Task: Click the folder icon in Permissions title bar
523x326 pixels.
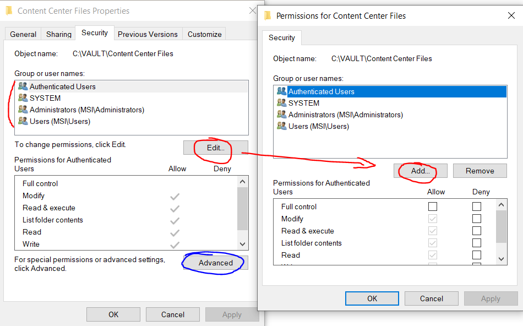Action: click(268, 15)
